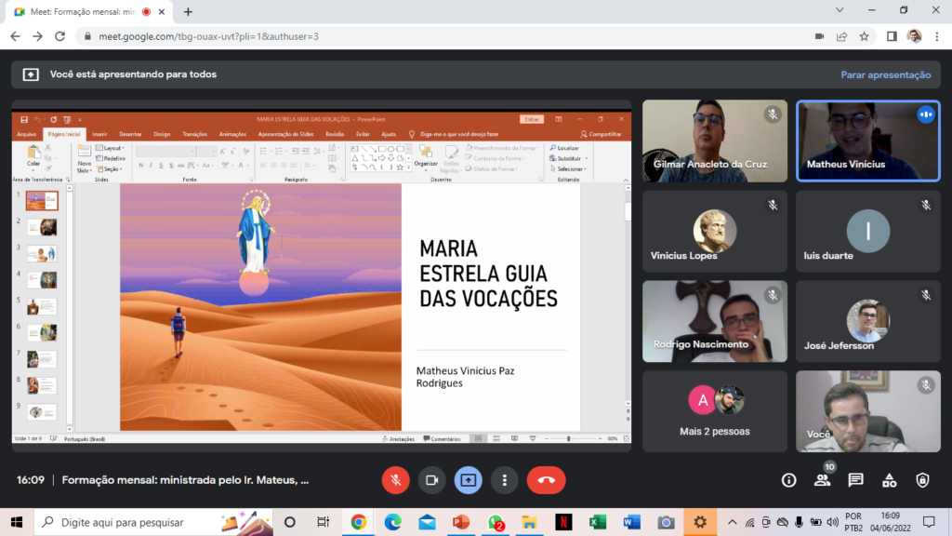Open the Activities panel icon
Image resolution: width=952 pixels, height=536 pixels.
(x=889, y=480)
